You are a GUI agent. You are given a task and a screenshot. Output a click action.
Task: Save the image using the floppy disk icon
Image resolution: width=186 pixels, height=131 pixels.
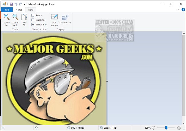point(11,4)
